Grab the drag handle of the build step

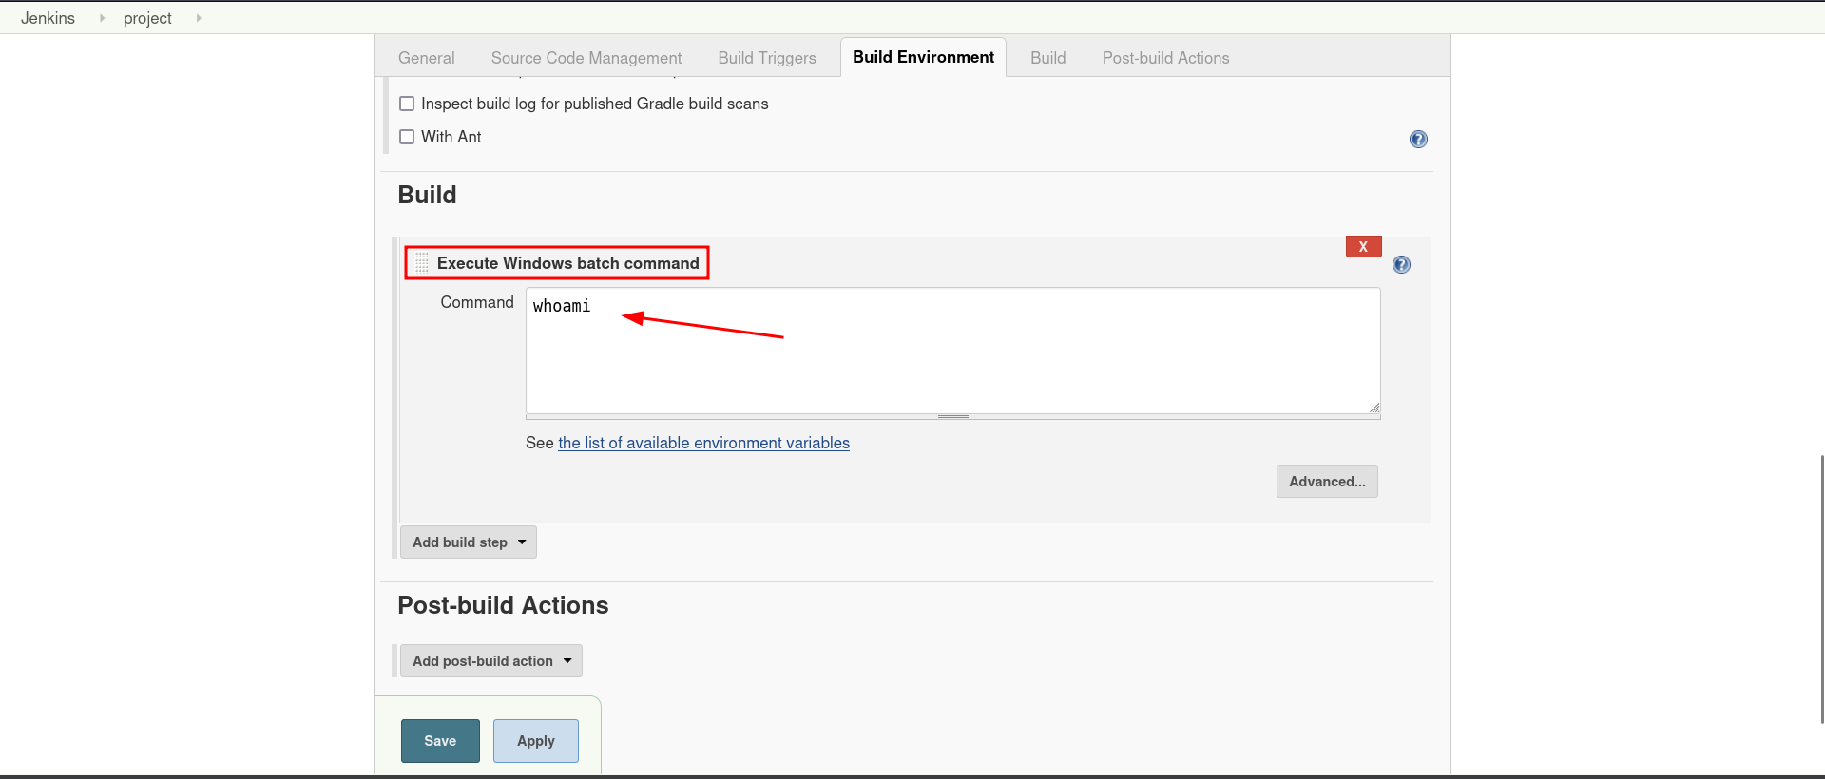point(422,263)
